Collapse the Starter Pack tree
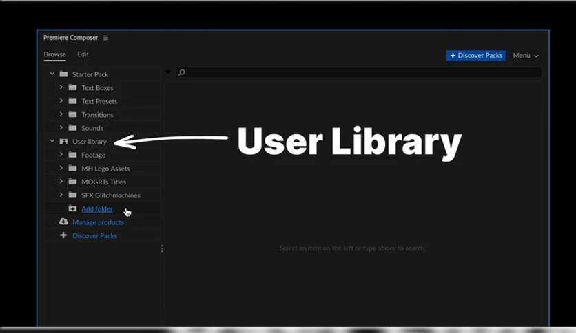This screenshot has height=333, width=576. click(x=52, y=74)
